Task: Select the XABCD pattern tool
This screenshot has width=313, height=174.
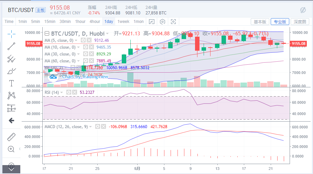Action: (11, 96)
